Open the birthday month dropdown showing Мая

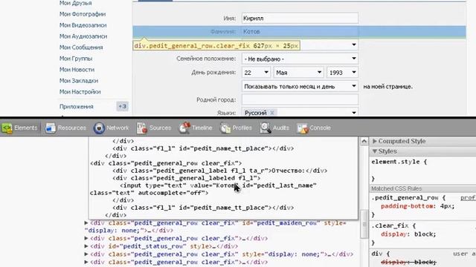(x=299, y=73)
